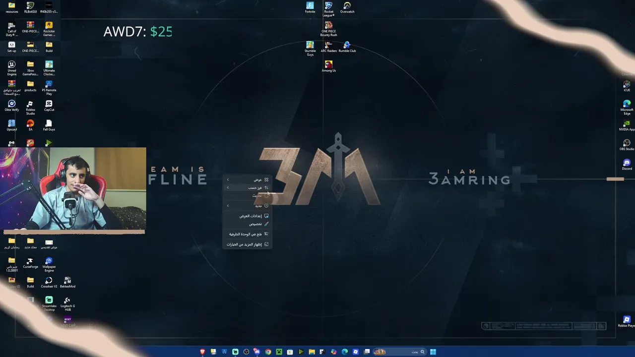Select the Overwatch desktop icon
This screenshot has width=635, height=357.
click(347, 7)
